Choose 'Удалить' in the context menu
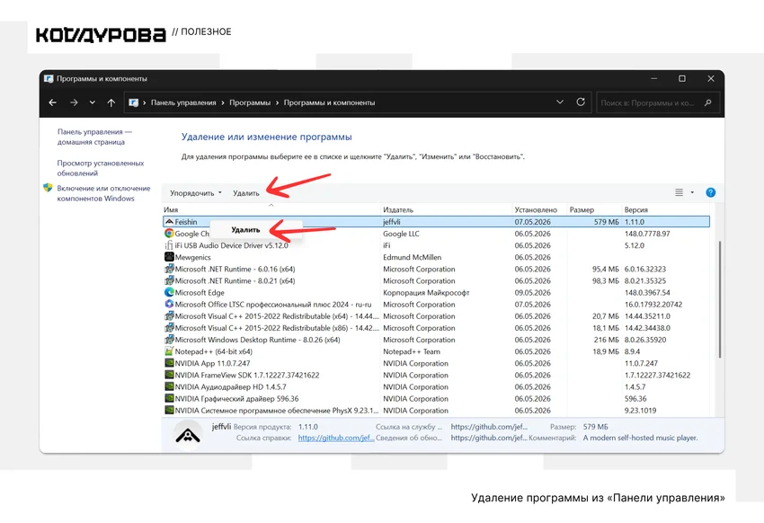Image resolution: width=764 pixels, height=523 pixels. [x=245, y=230]
